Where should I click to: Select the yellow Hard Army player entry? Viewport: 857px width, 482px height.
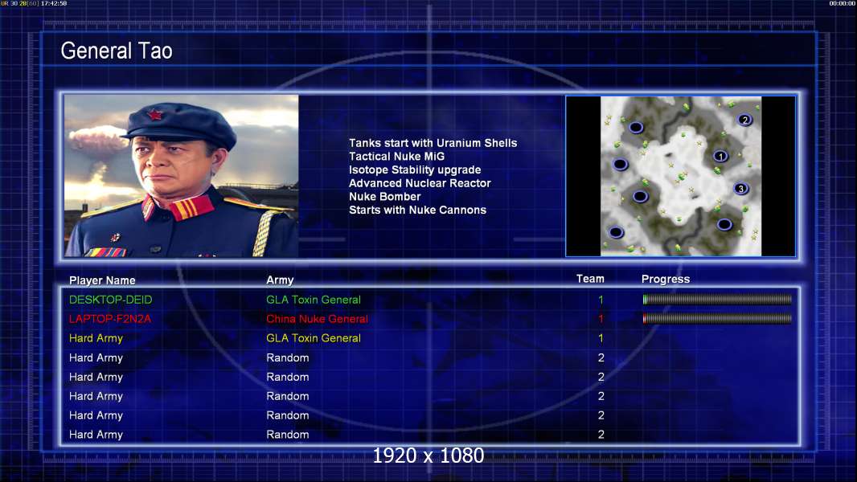[96, 338]
